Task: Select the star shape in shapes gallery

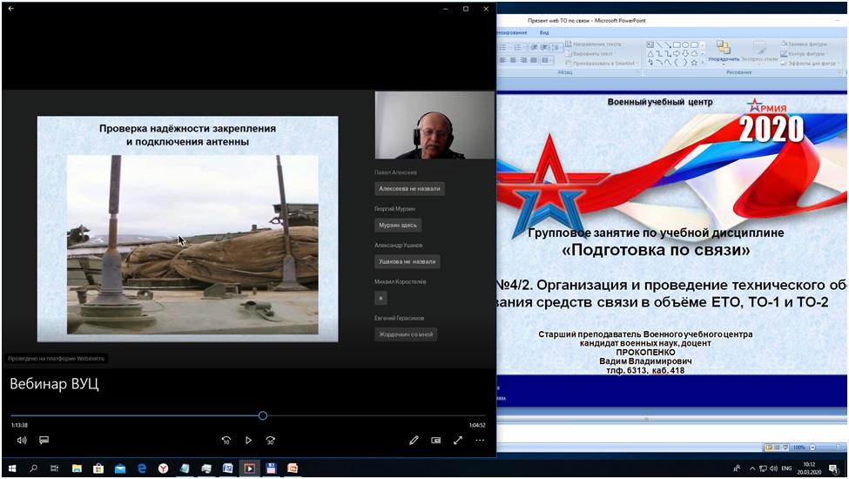Action: tap(694, 63)
